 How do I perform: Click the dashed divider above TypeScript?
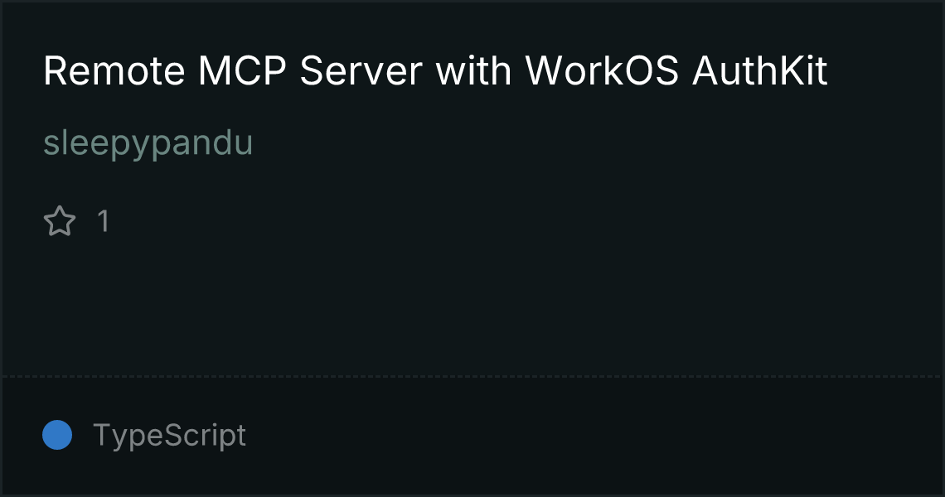pos(472,377)
